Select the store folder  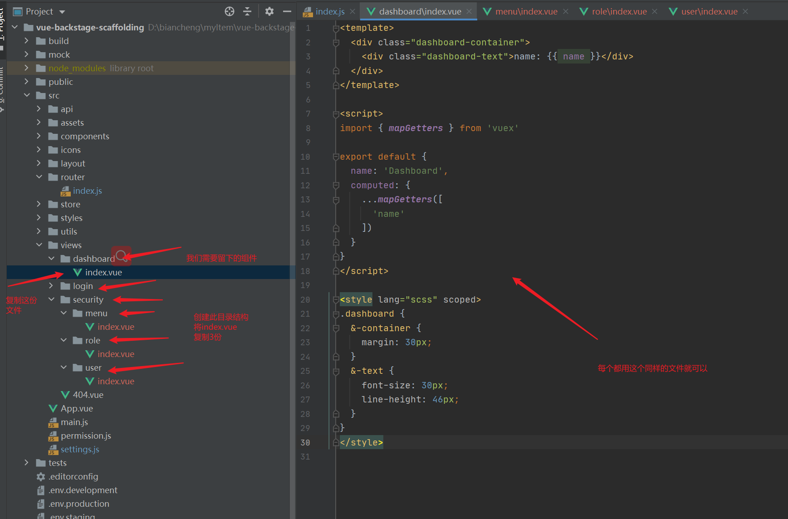[x=70, y=204]
